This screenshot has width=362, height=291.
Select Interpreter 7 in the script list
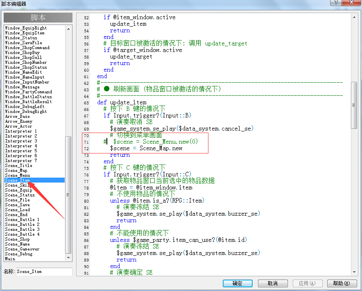(21, 160)
